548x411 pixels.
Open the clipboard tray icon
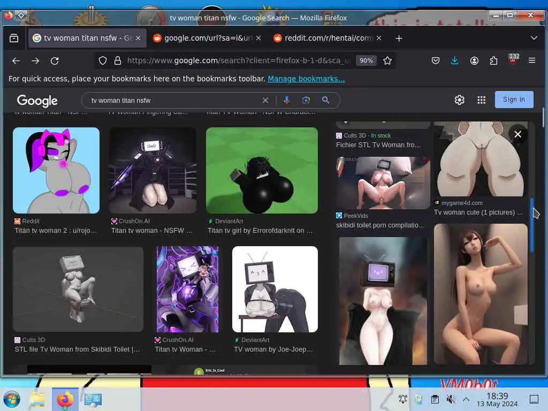coord(435,399)
